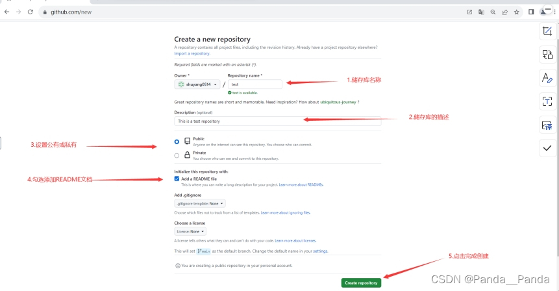The width and height of the screenshot is (559, 291).
Task: Click the lock icon in the address bar
Action: [45, 12]
